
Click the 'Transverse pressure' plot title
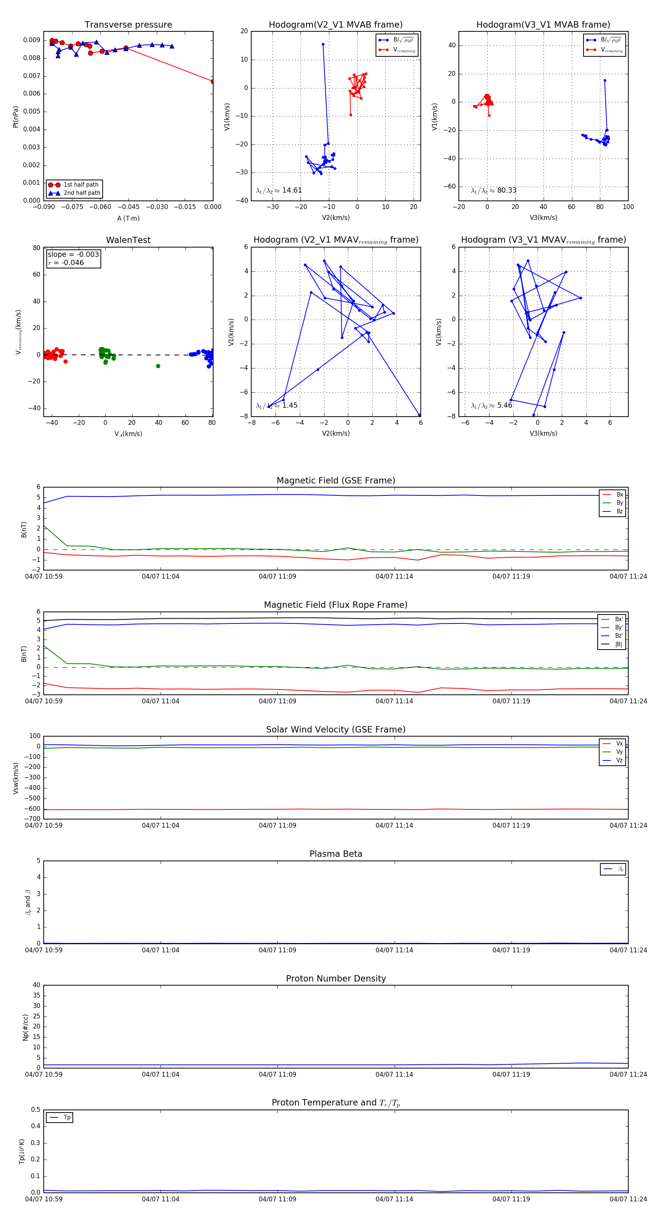click(128, 24)
